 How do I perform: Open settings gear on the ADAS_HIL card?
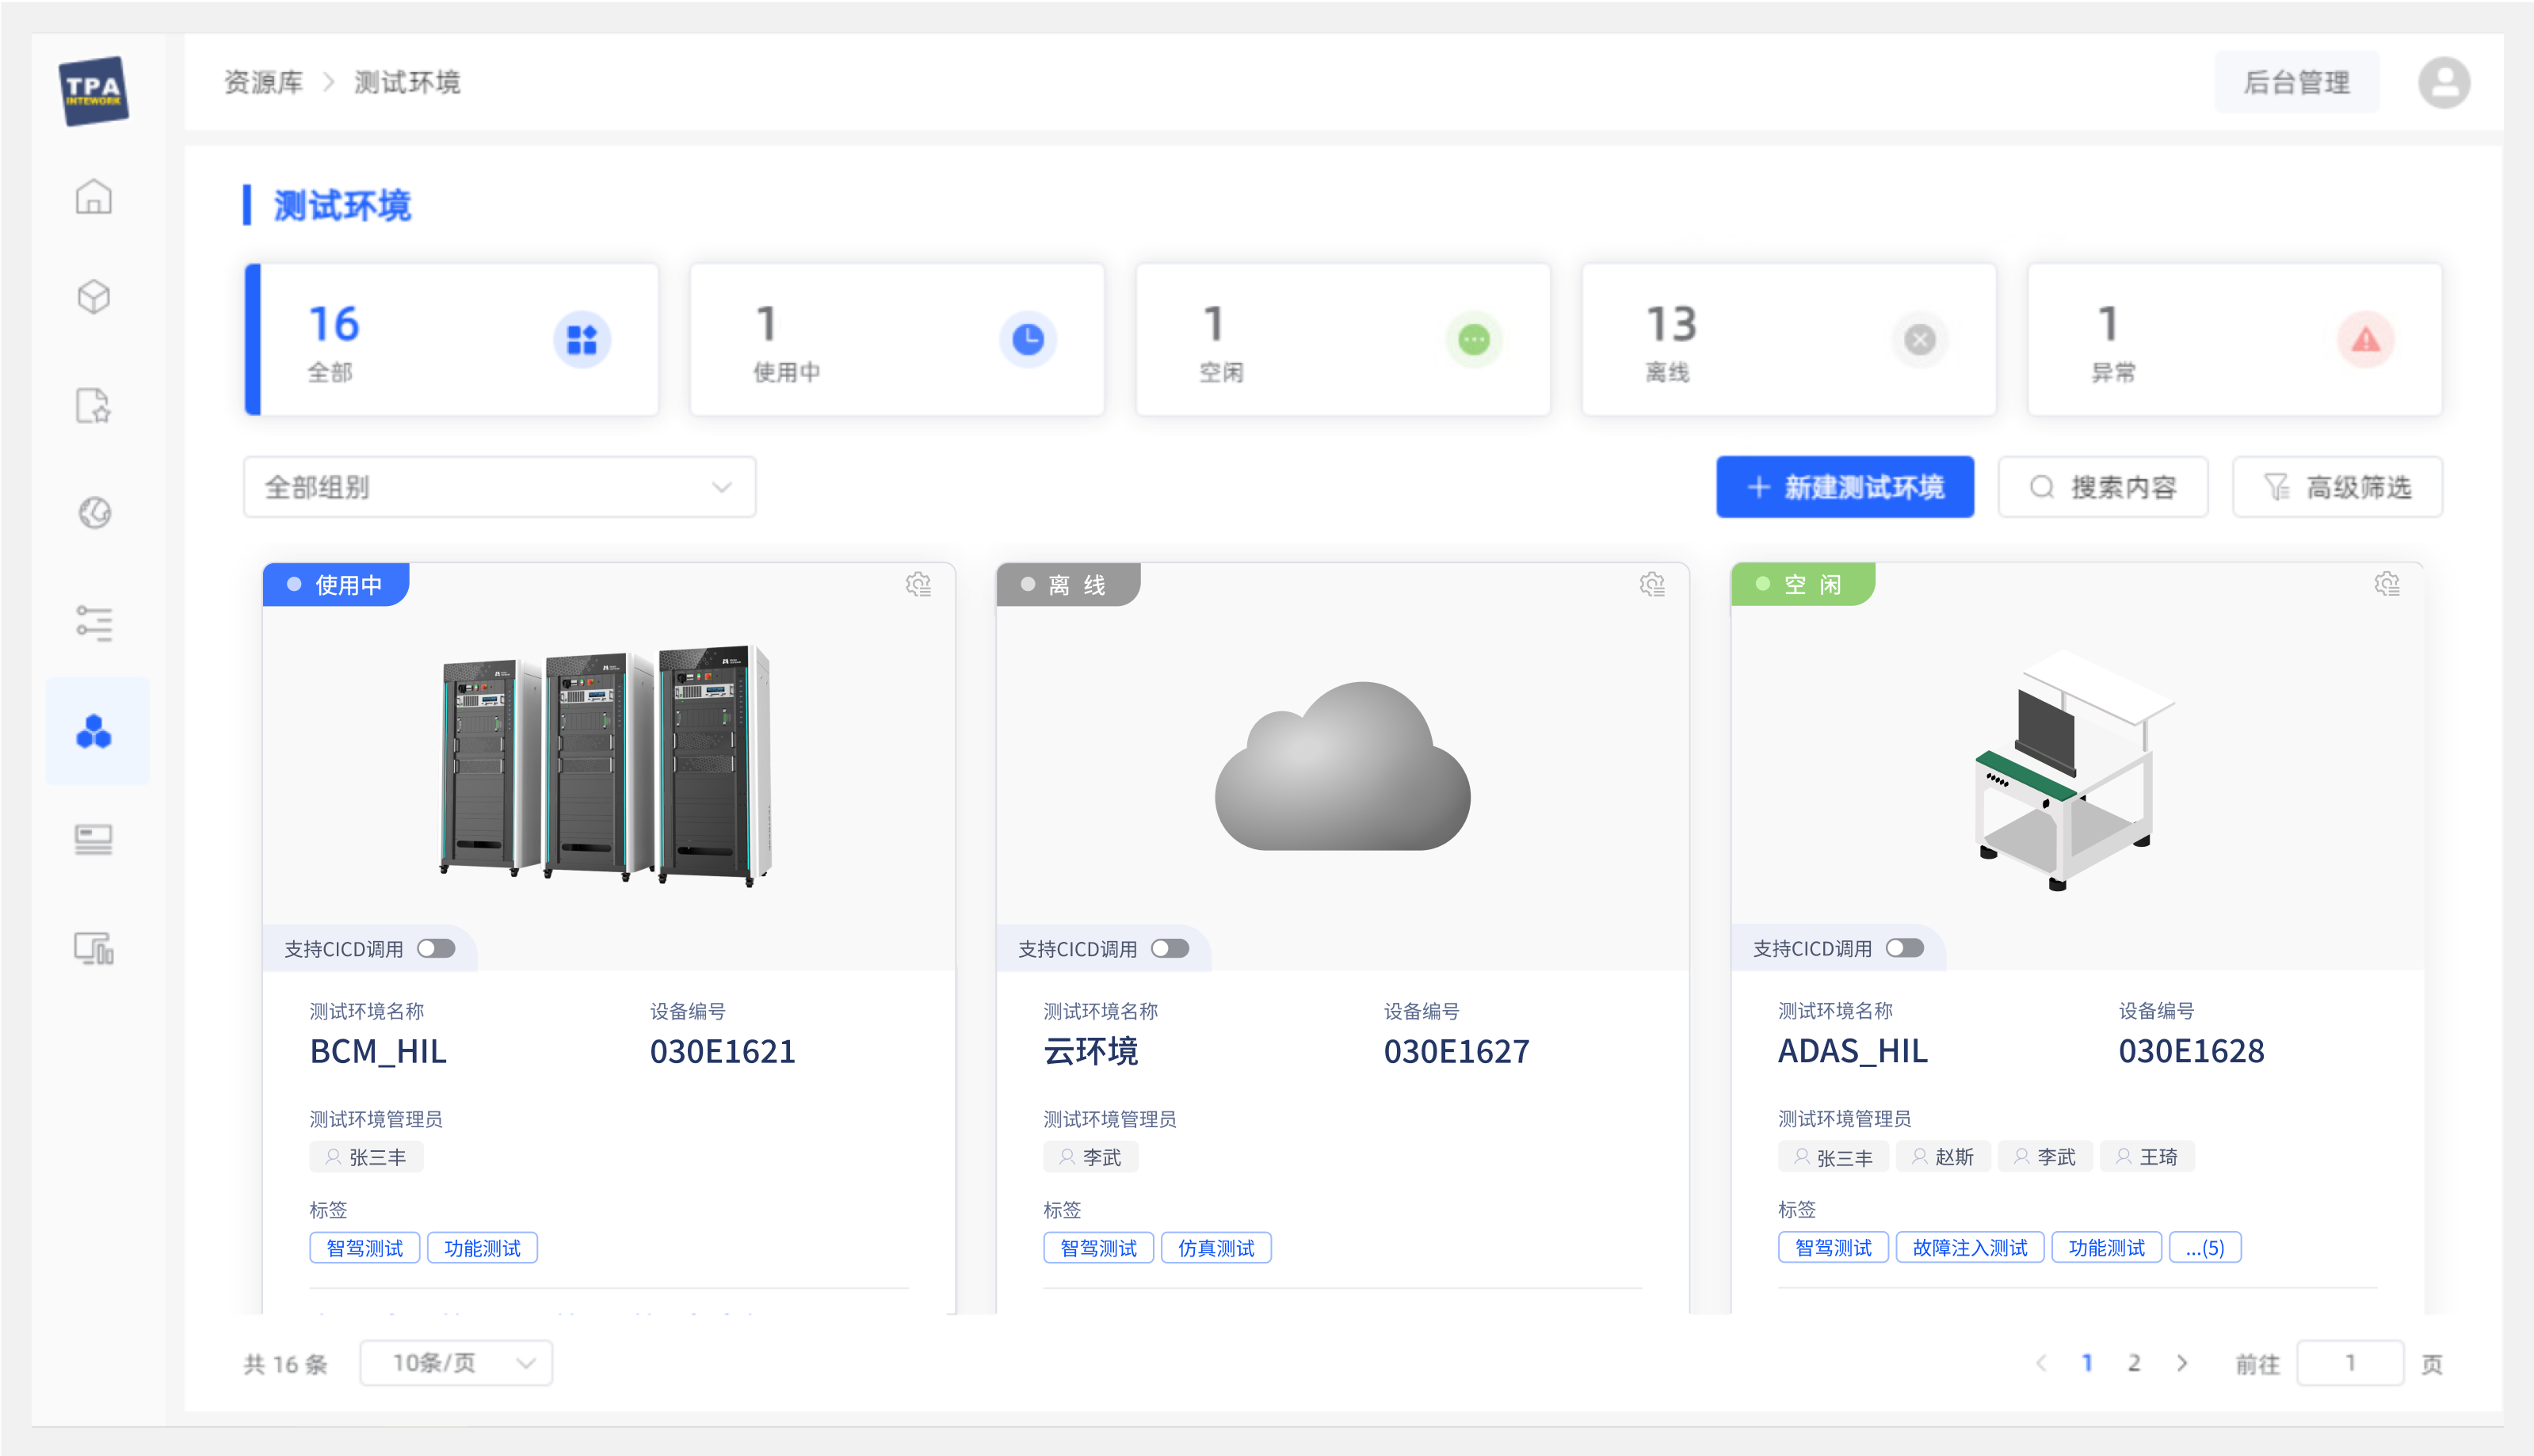click(x=2388, y=584)
